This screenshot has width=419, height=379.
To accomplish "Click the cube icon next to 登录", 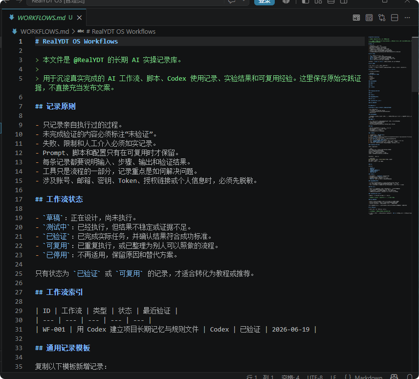I will click(x=286, y=1).
